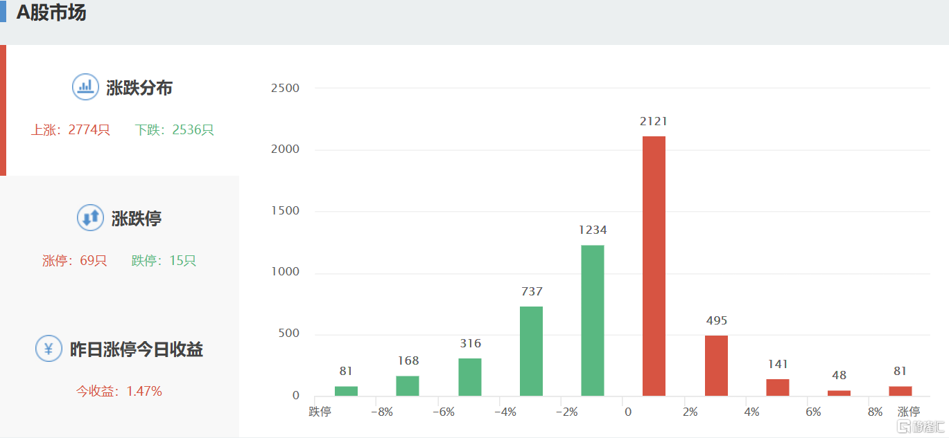949x438 pixels.
Task: Click the green bar labeled 168
Action: pos(408,386)
